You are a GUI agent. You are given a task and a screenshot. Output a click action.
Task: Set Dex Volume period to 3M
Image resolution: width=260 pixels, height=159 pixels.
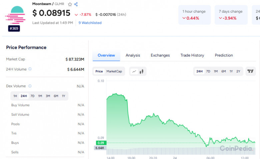click(48, 96)
